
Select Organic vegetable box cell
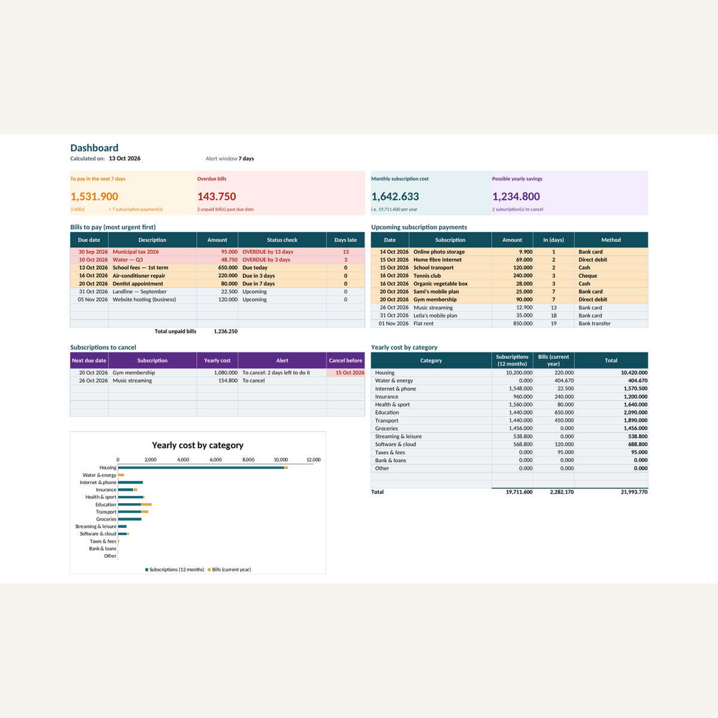(451, 284)
